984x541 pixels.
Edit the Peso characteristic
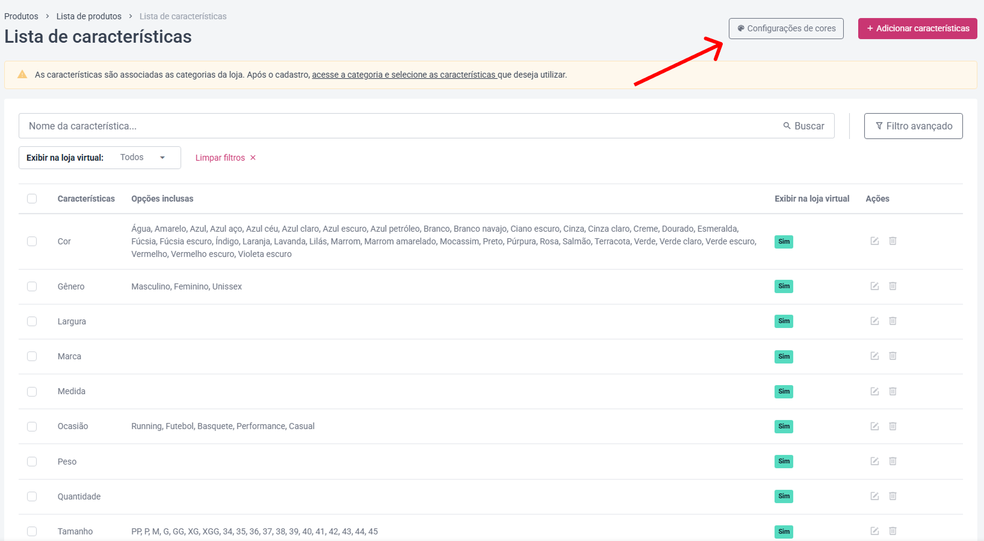point(874,461)
